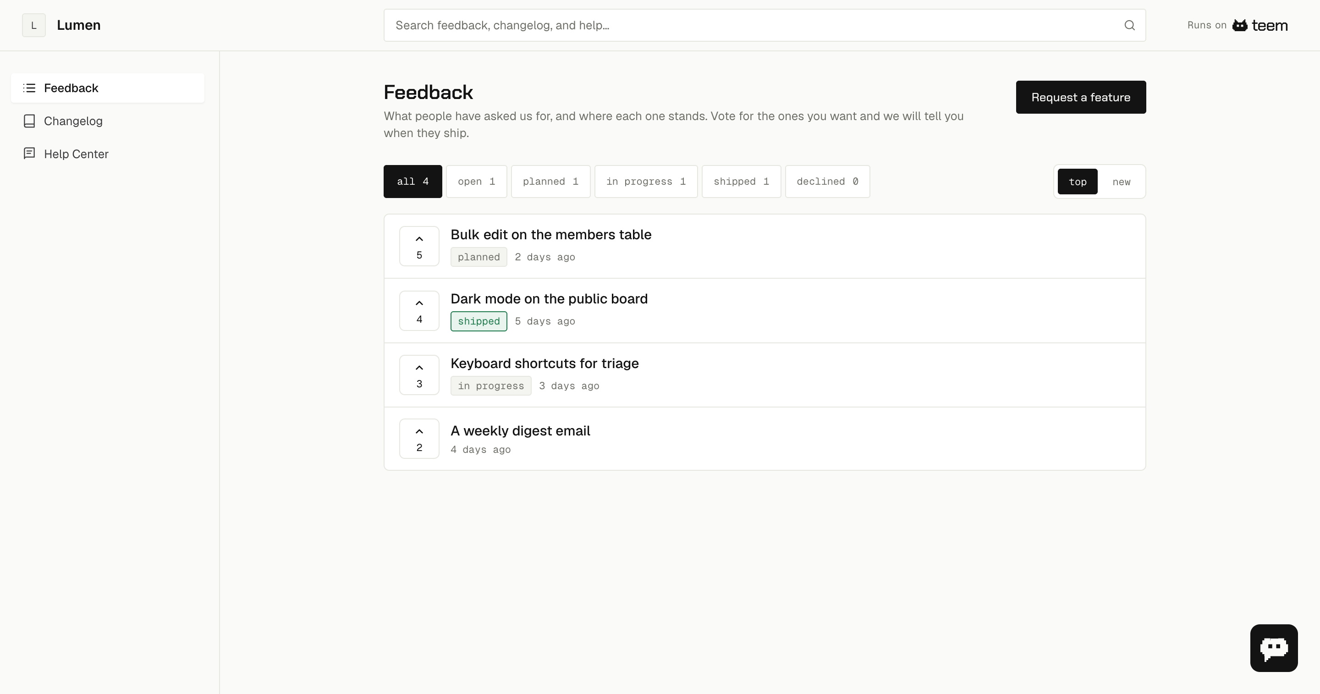1320x694 pixels.
Task: Click the green shipped status badge
Action: click(478, 321)
